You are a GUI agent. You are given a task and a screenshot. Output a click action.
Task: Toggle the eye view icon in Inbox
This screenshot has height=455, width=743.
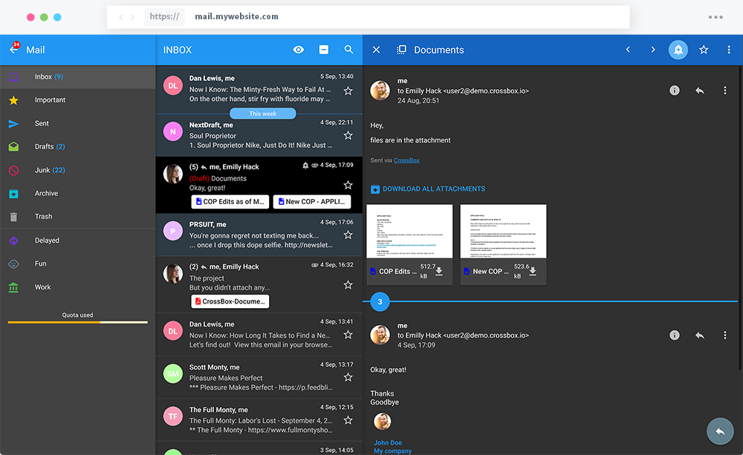[x=299, y=50]
